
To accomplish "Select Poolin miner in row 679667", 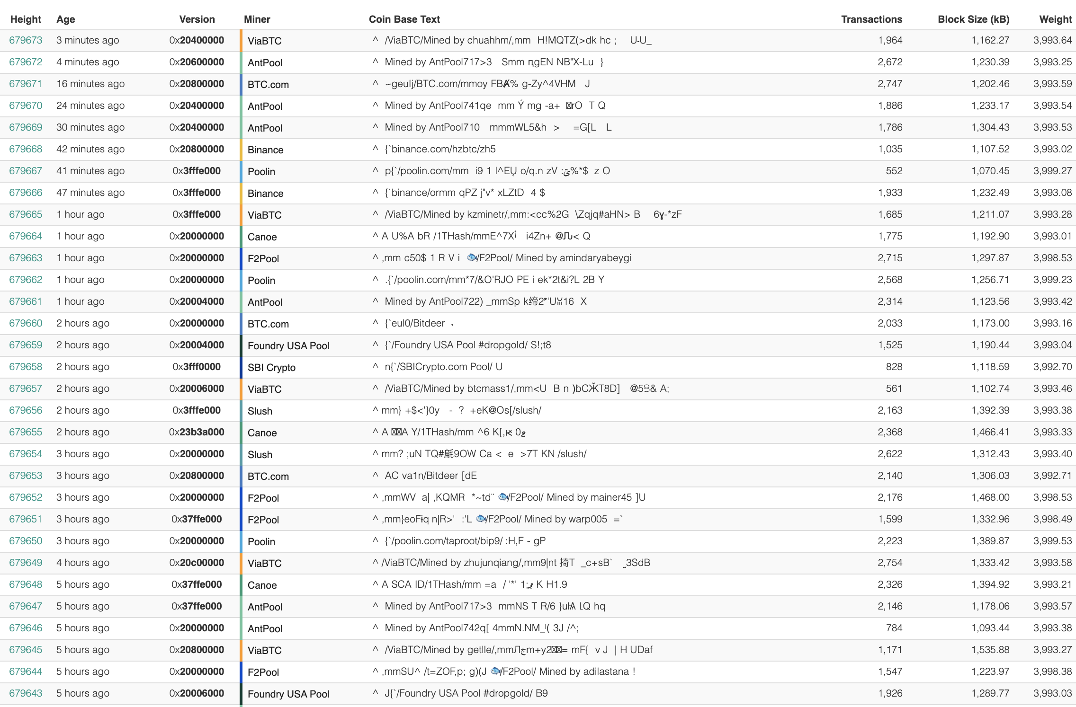I will point(261,172).
